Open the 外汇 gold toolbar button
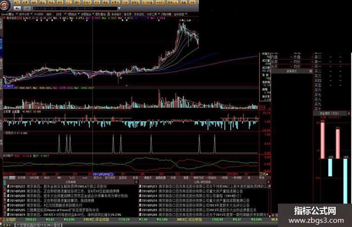Viewport: 352px width, 227px height. point(68,3)
